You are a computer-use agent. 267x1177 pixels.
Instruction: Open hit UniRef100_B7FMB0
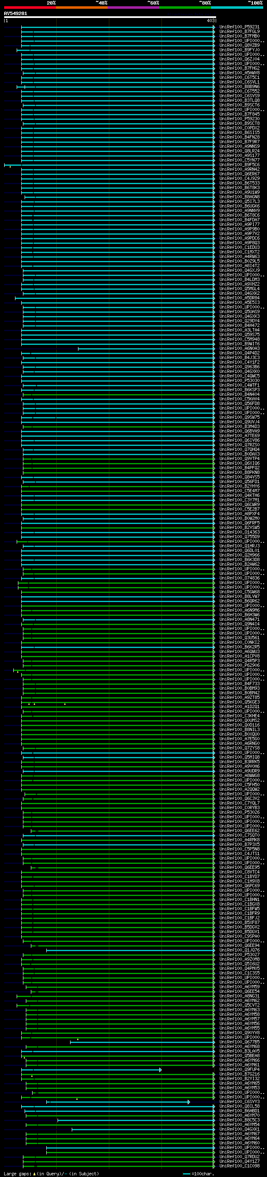click(x=239, y=36)
